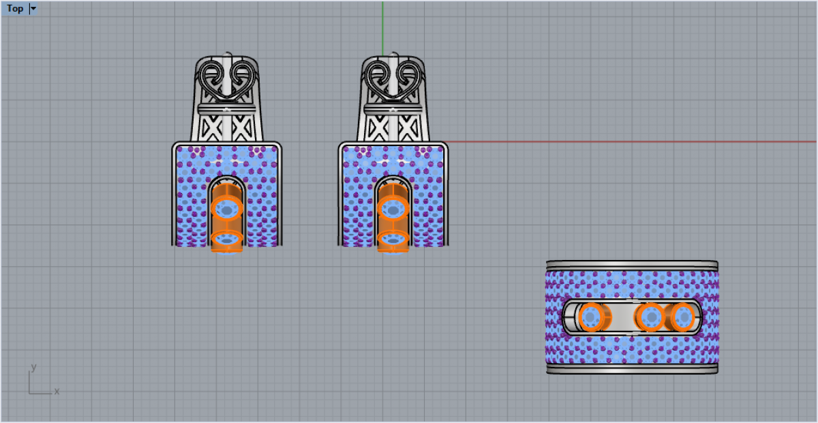Select the heart scroll on the left pendant

226,75
